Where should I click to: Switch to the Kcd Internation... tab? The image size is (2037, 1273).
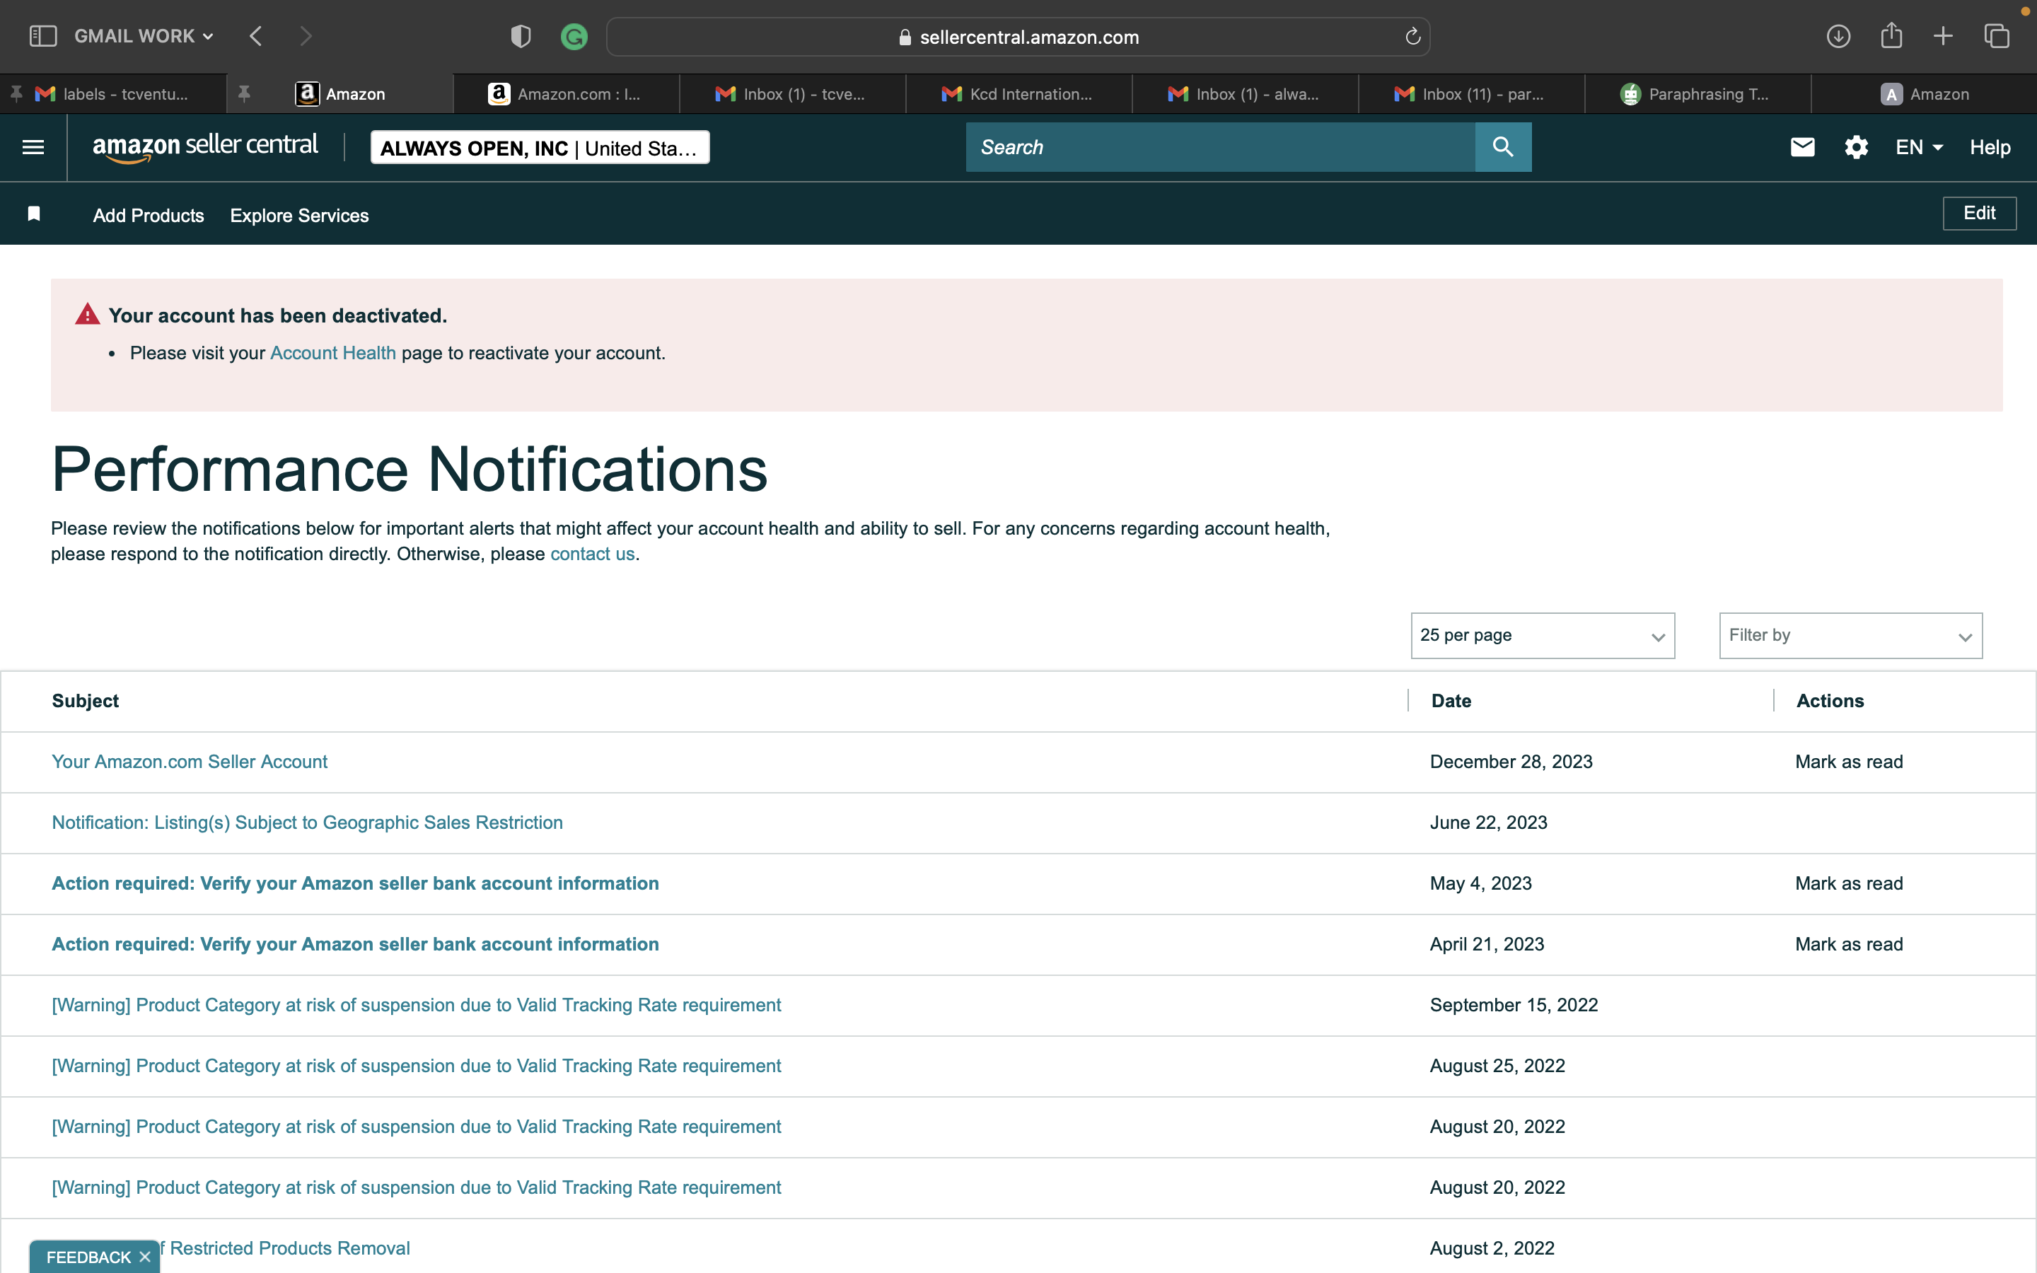point(1018,94)
